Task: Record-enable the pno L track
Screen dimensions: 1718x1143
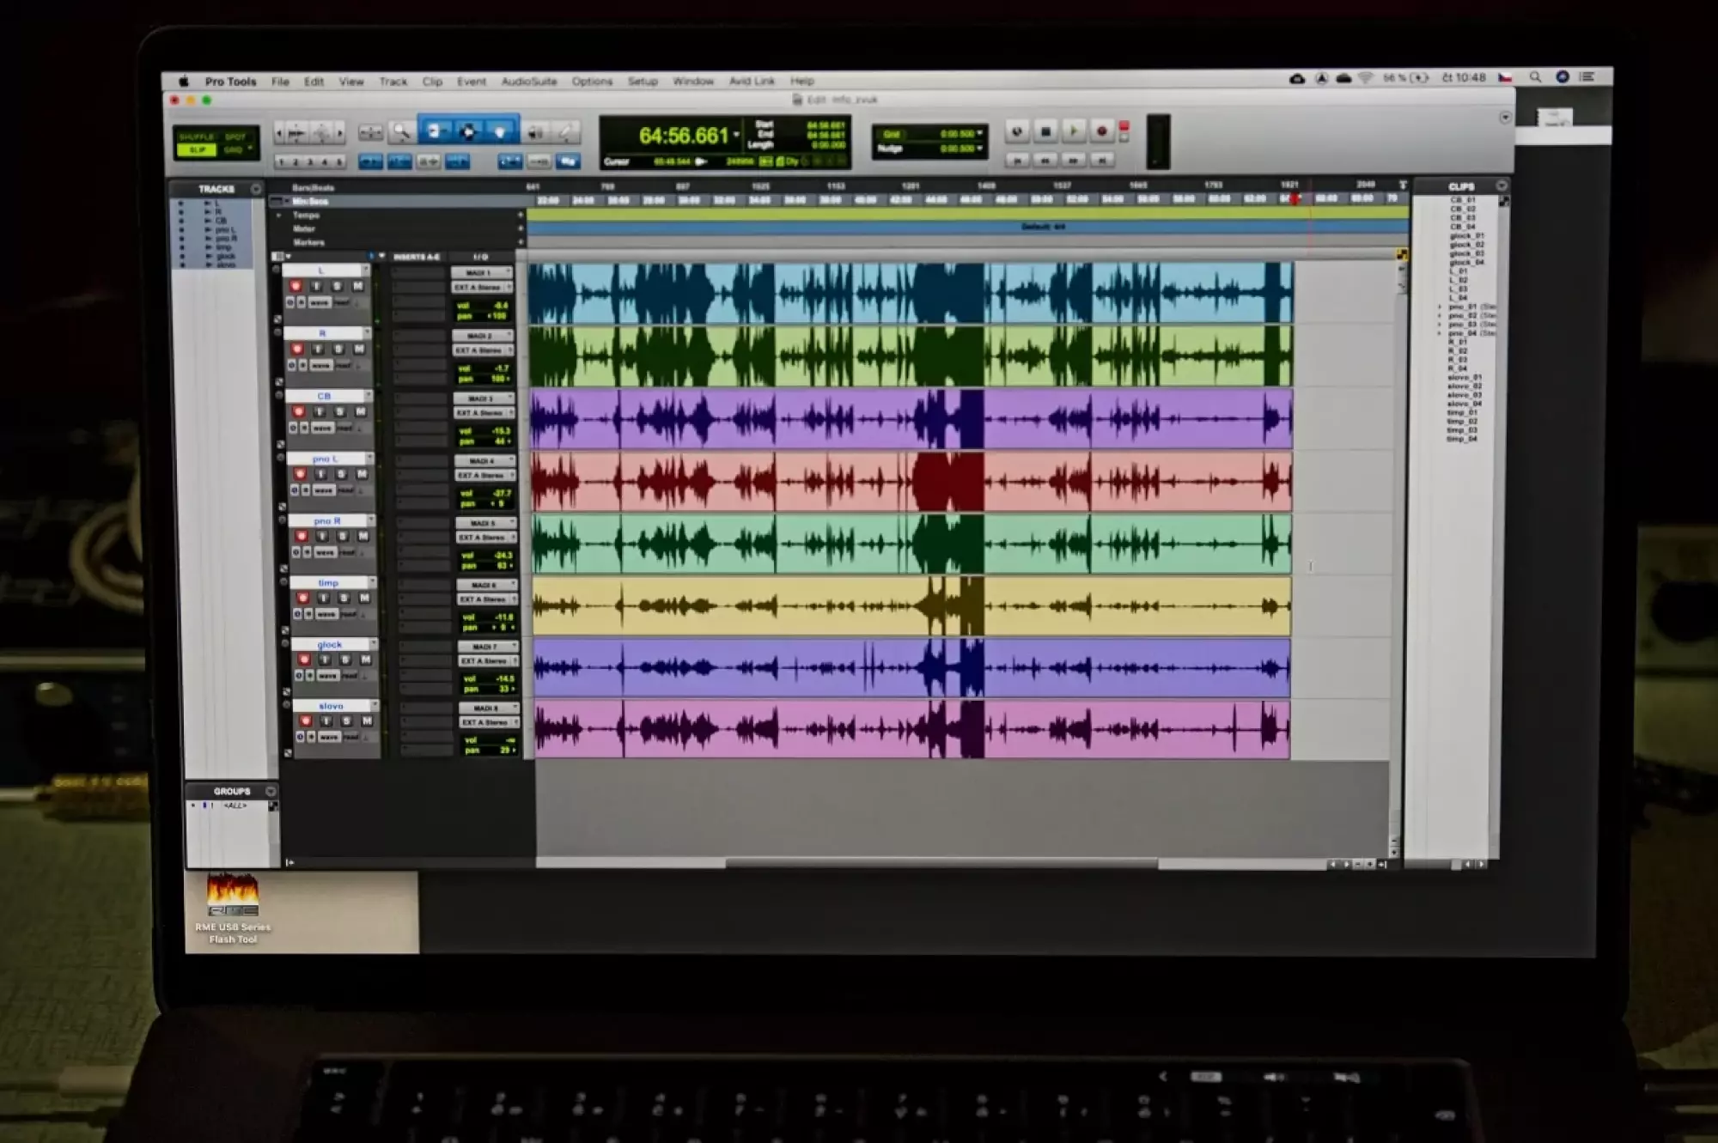Action: (300, 474)
